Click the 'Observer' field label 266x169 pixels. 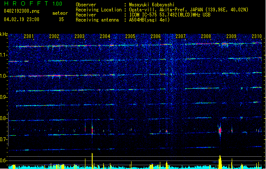tap(86, 5)
